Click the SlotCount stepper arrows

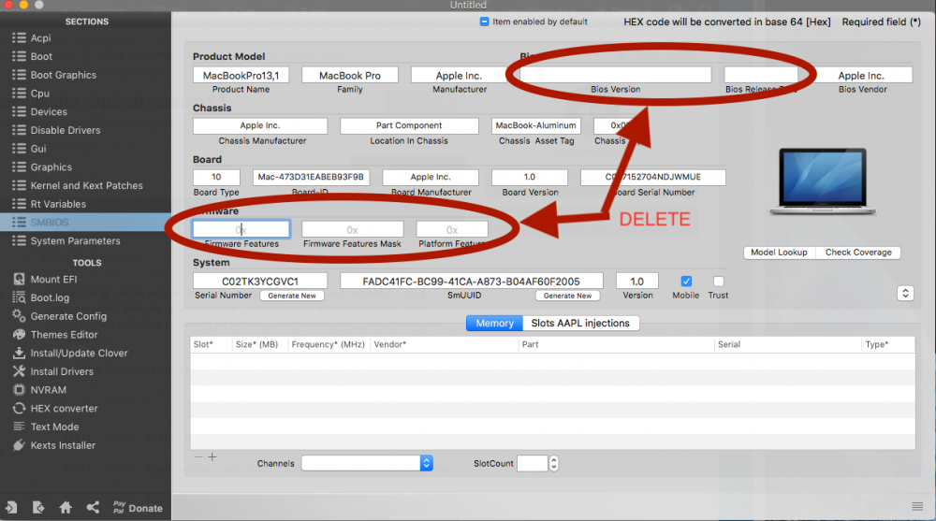[x=554, y=463]
